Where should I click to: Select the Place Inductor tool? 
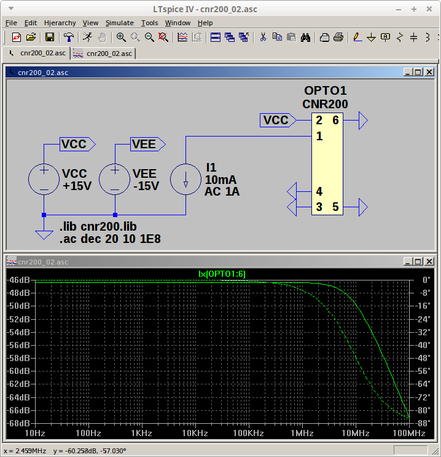coord(427,38)
